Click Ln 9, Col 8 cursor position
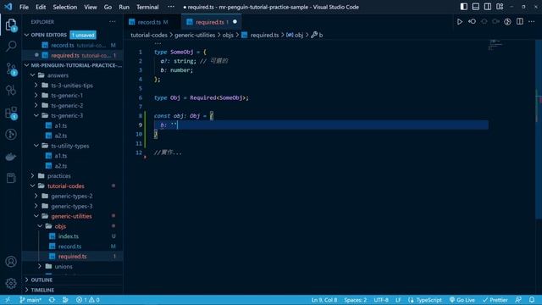This screenshot has width=542, height=305. point(324,300)
